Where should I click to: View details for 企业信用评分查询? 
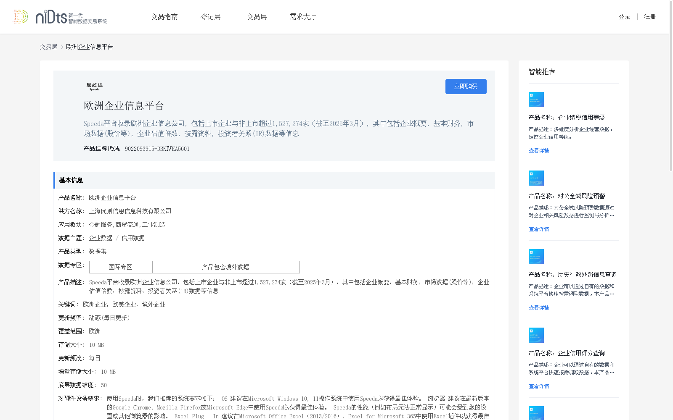point(539,386)
